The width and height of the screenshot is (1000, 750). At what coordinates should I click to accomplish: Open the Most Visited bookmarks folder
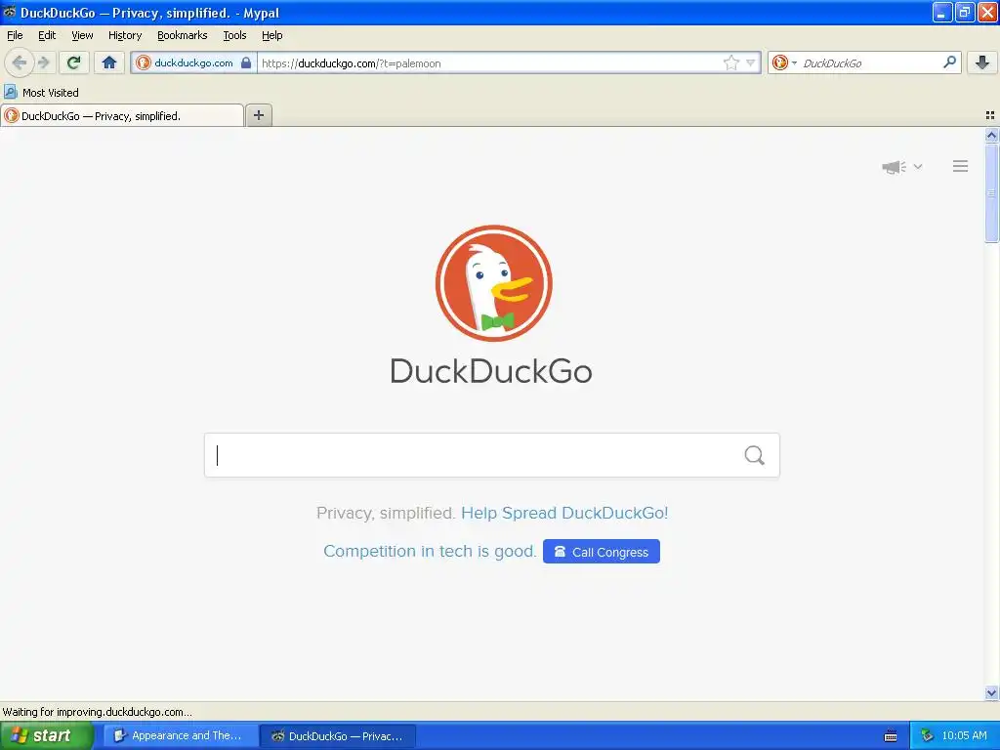point(41,93)
